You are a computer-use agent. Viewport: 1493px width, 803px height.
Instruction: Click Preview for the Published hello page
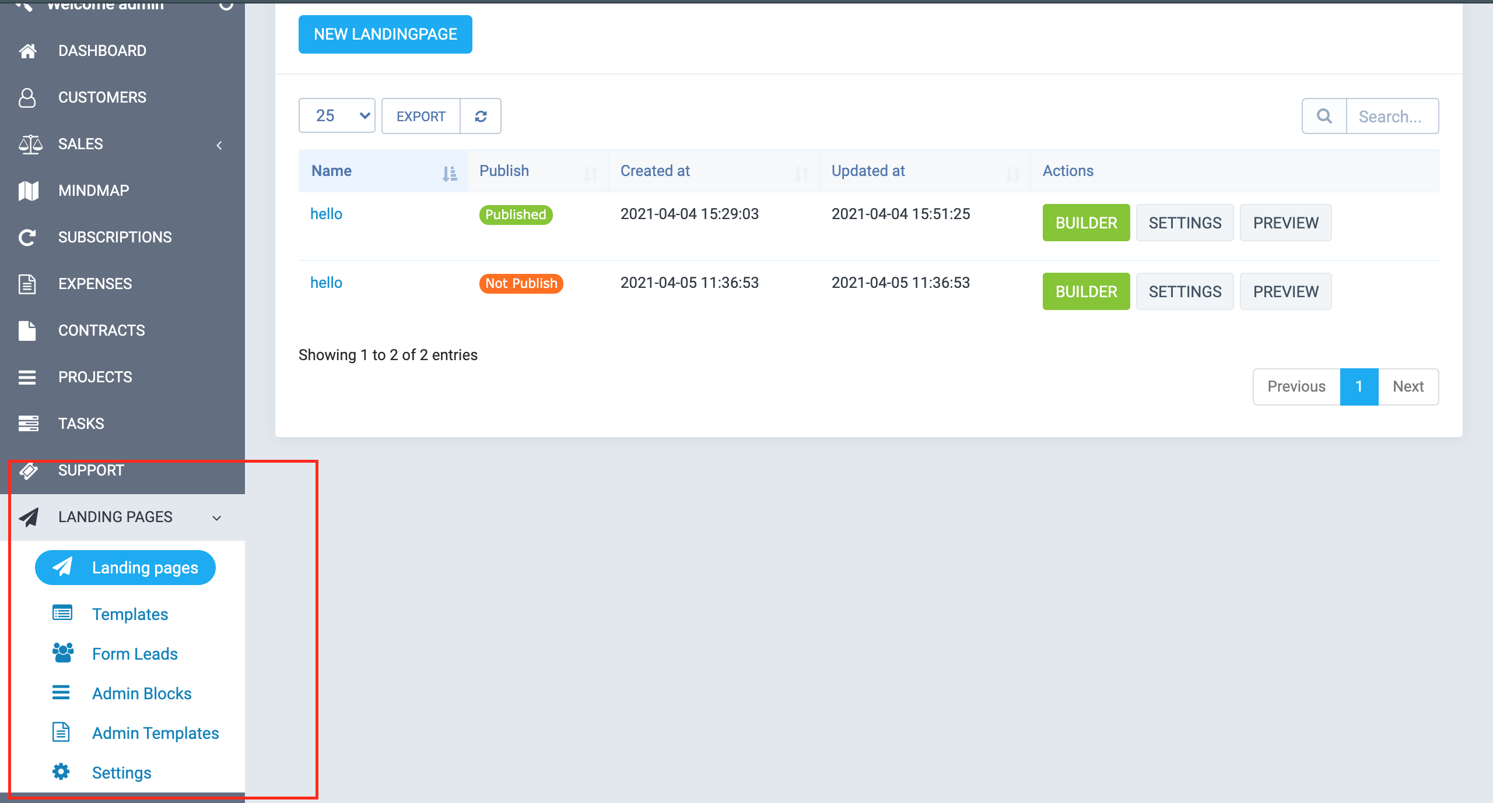click(1285, 223)
